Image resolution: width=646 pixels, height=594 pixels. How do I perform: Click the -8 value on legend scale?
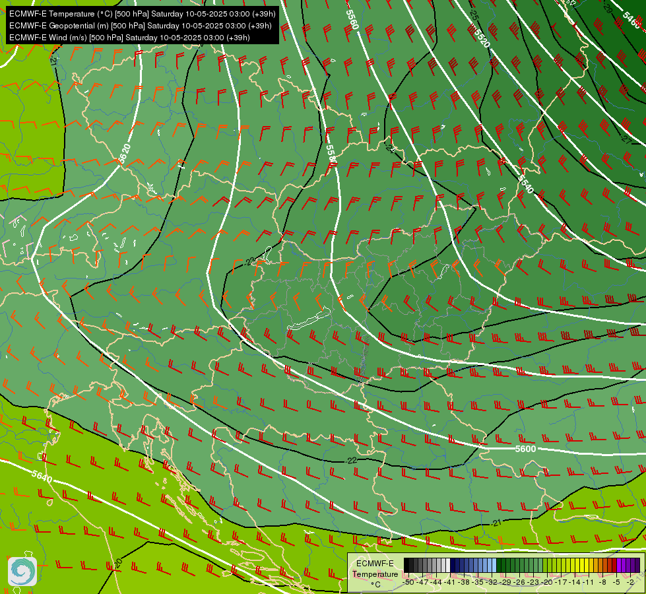click(602, 583)
